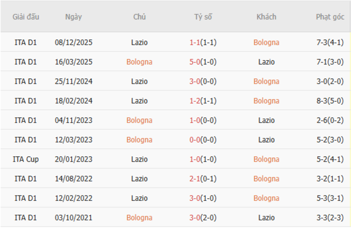Open home team Bologna in 04/11/2023 row
The width and height of the screenshot is (351, 230).
pos(139,120)
